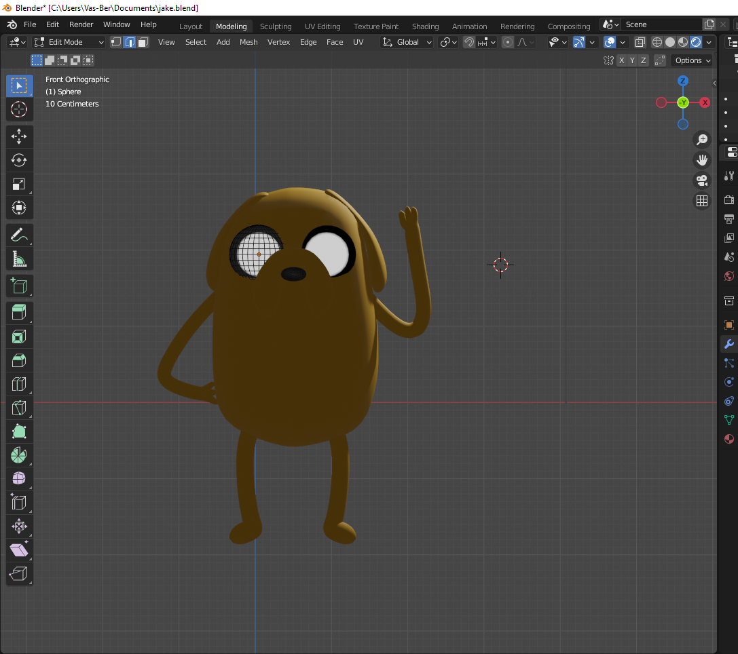Screen dimensions: 738x654
Task: Toggle X-ray display
Action: point(640,42)
